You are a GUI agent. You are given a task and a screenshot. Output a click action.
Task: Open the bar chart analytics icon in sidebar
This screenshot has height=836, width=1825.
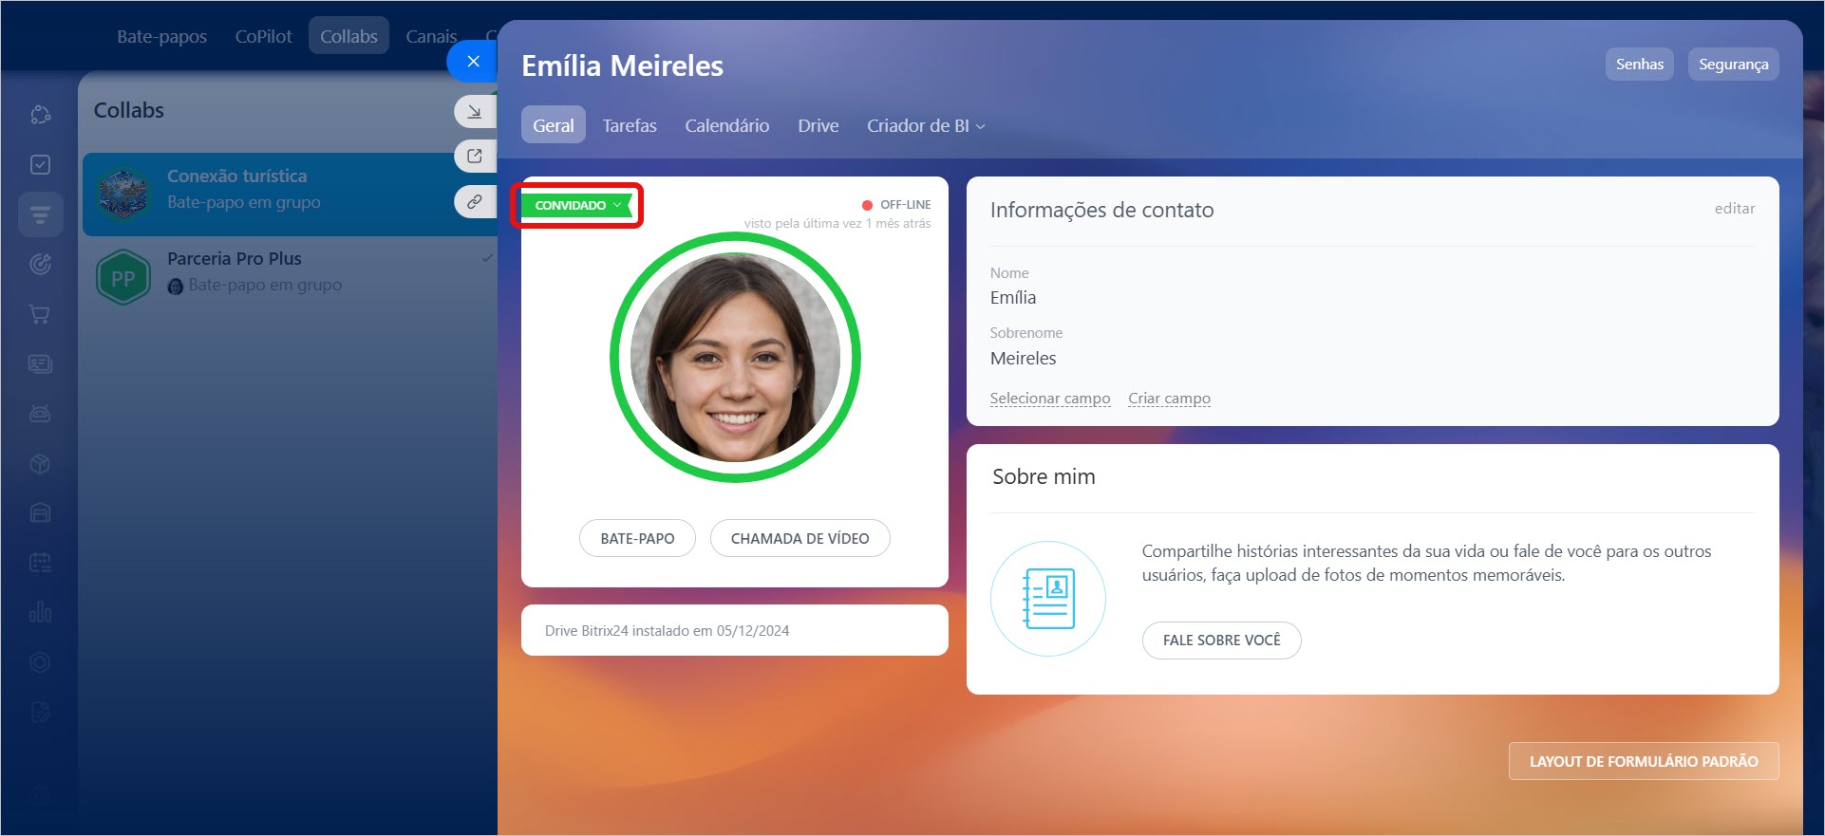click(40, 612)
